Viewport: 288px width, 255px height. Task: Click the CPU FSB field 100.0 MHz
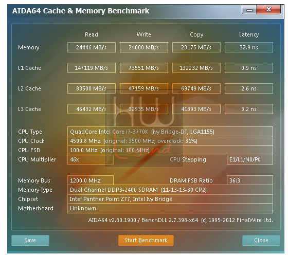pos(170,150)
